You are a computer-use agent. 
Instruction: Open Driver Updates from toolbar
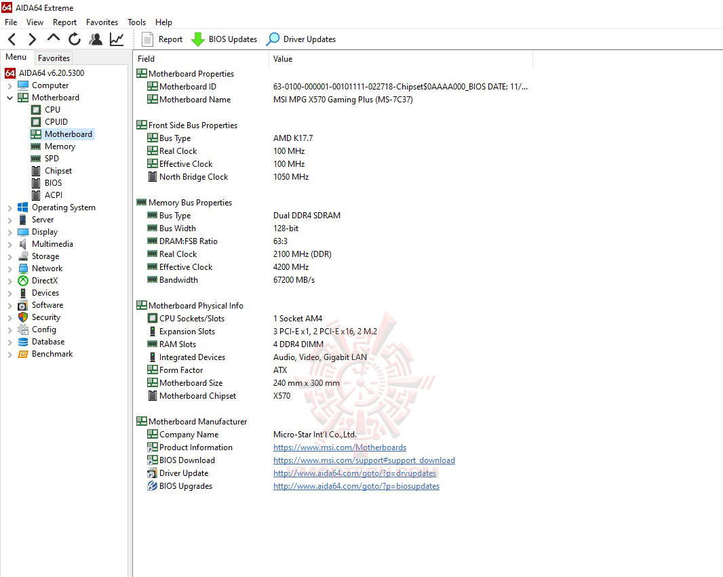(x=301, y=39)
